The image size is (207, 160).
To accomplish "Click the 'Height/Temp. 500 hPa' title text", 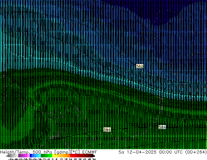I will [26, 152].
